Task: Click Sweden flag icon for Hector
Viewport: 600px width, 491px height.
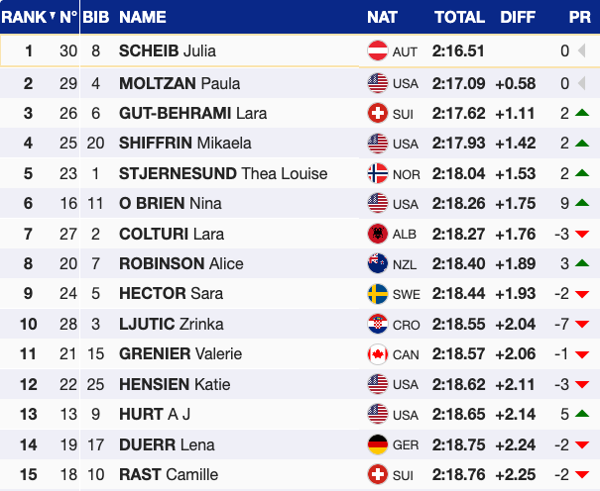Action: pyautogui.click(x=377, y=294)
